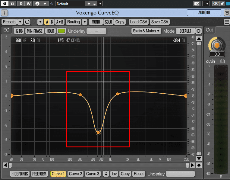Viewport: 230px width, 180px height.
Task: Open the Routing menu
Action: [x=74, y=22]
